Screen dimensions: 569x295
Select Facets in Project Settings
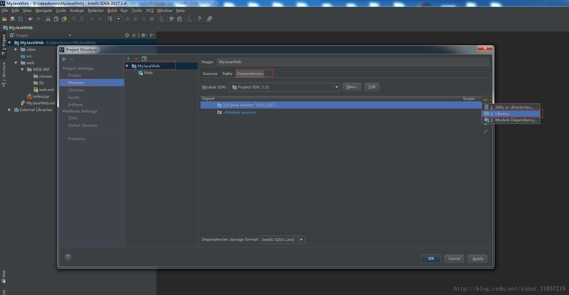point(74,97)
